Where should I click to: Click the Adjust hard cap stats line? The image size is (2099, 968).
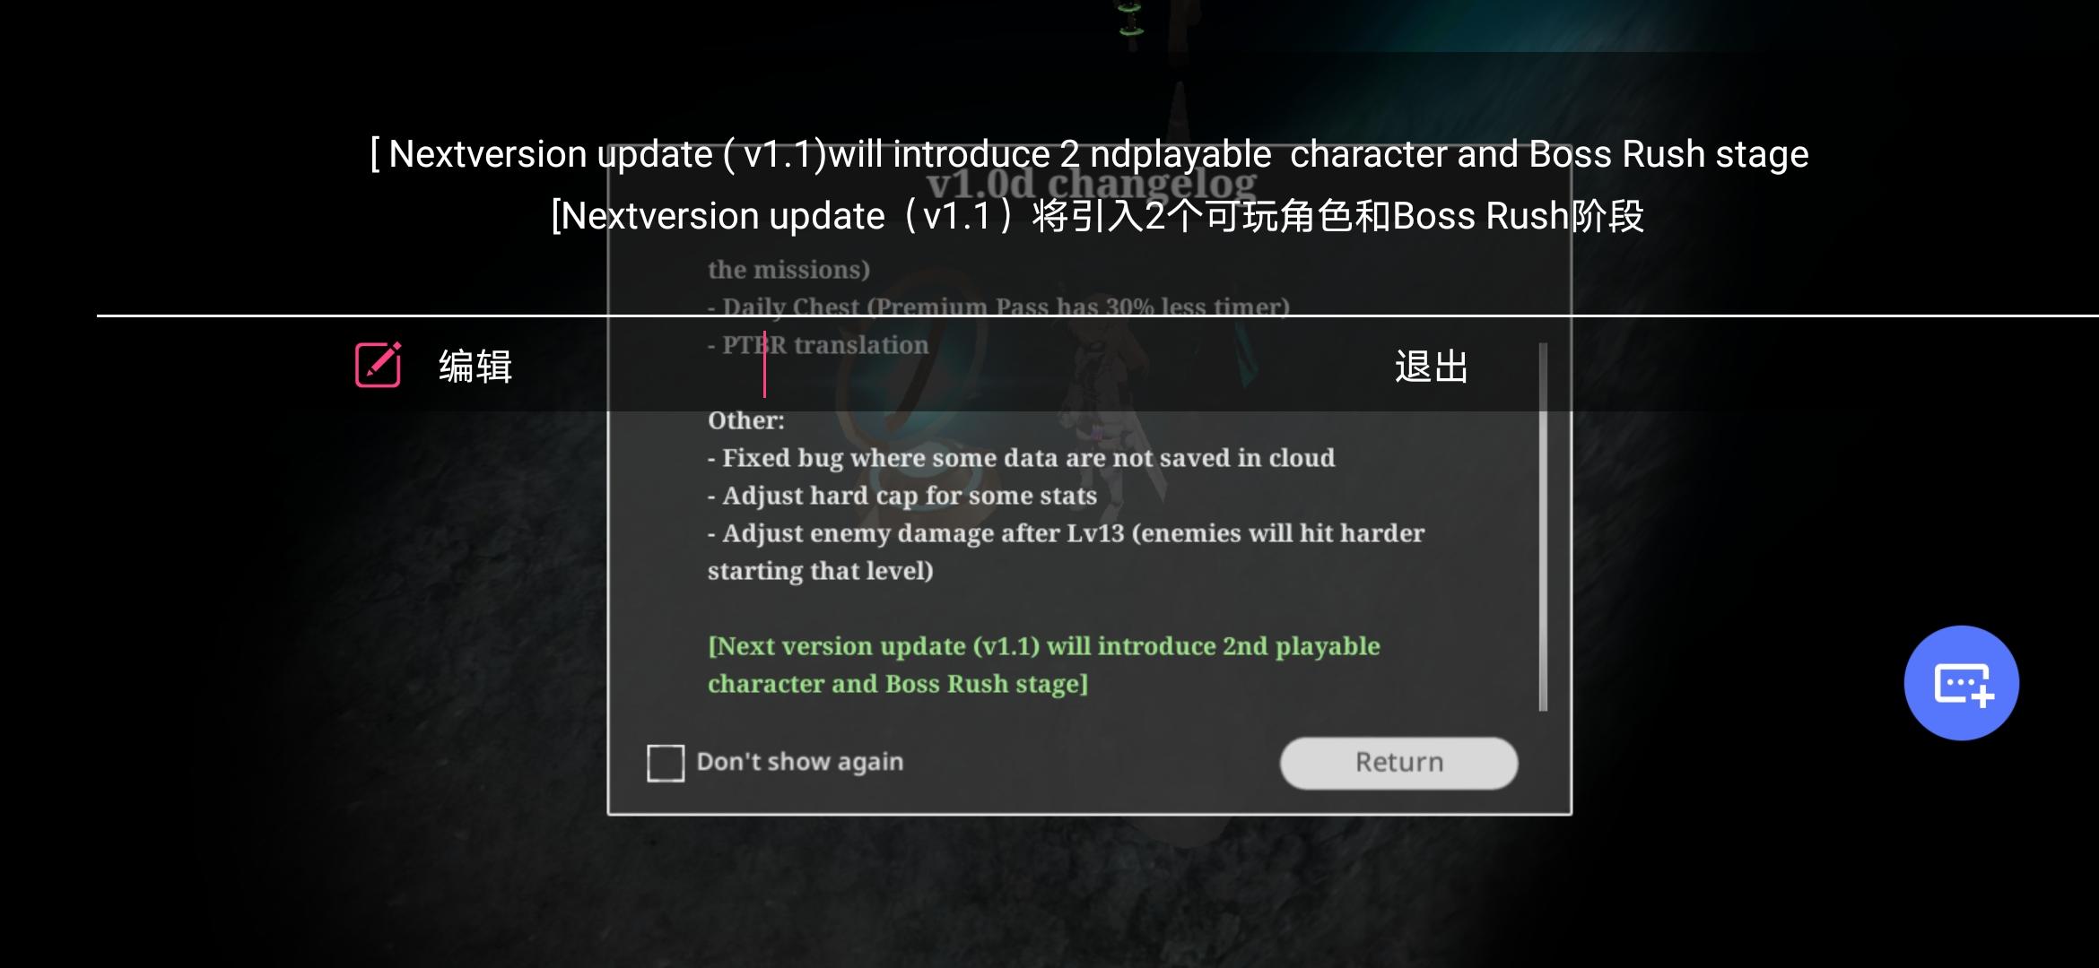tap(902, 496)
